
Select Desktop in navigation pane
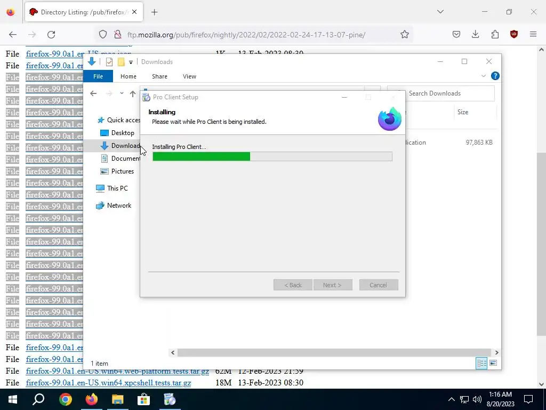pos(117,133)
